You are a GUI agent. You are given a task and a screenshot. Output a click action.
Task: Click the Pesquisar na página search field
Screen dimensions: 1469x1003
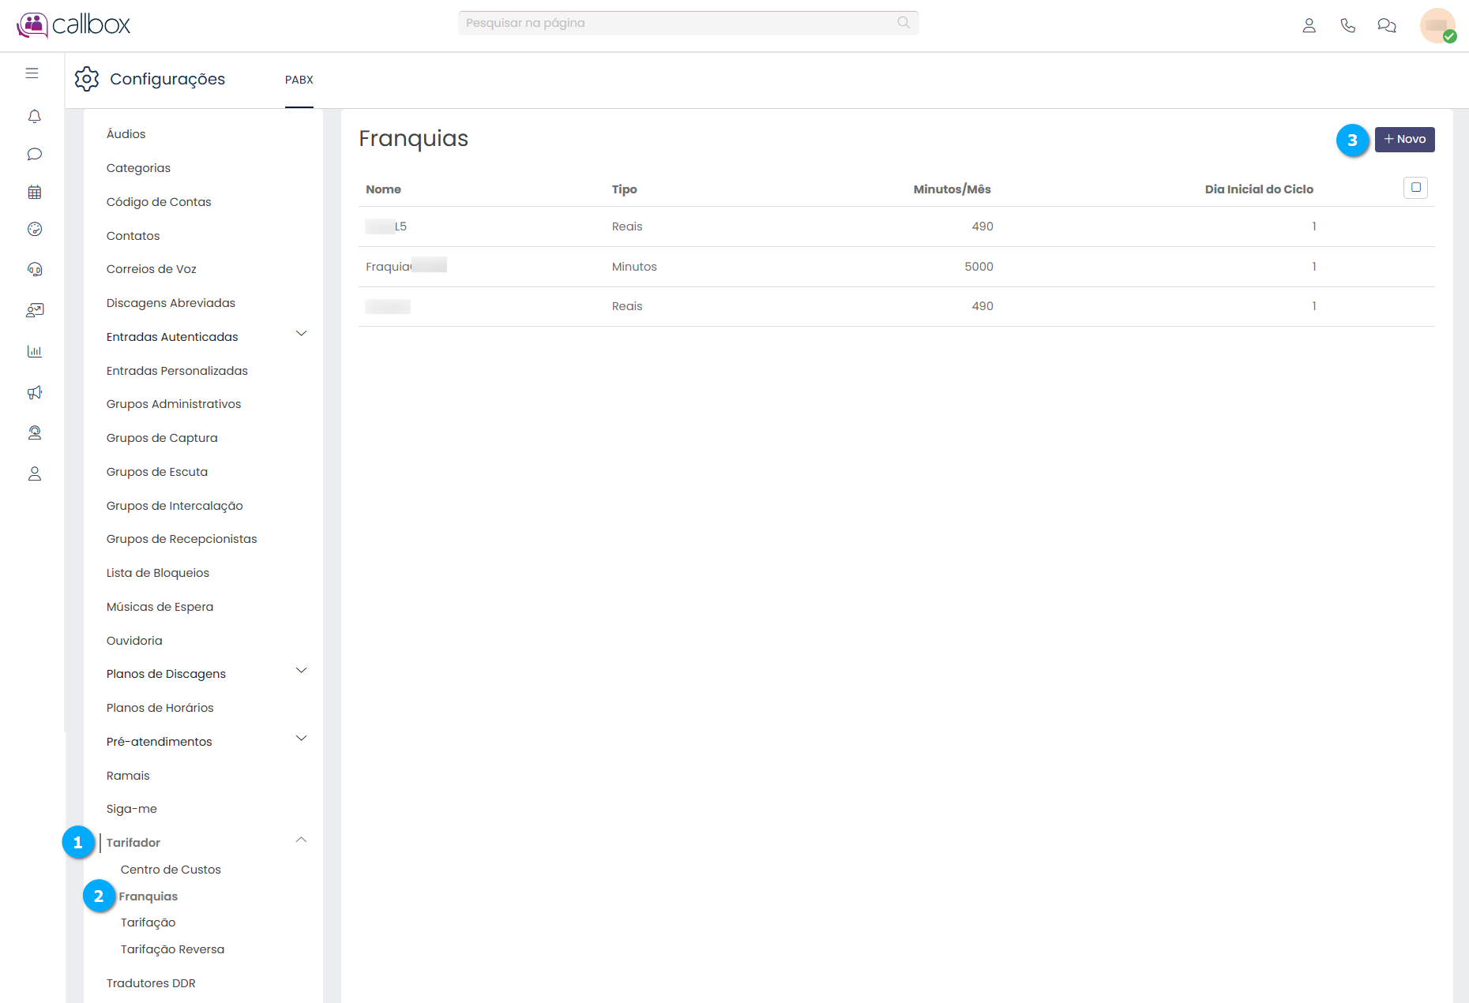click(x=679, y=23)
